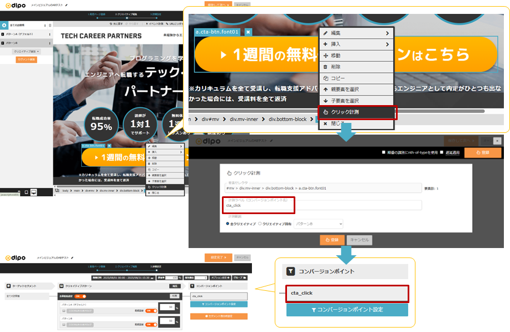This screenshot has width=510, height=332.
Task: Open クリエイティブ追加 dropdown in sidebar
Action: click(x=26, y=51)
